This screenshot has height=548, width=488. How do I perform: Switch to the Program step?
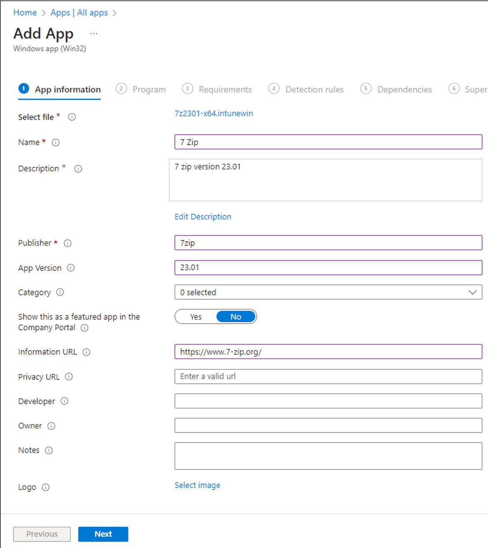[x=149, y=89]
